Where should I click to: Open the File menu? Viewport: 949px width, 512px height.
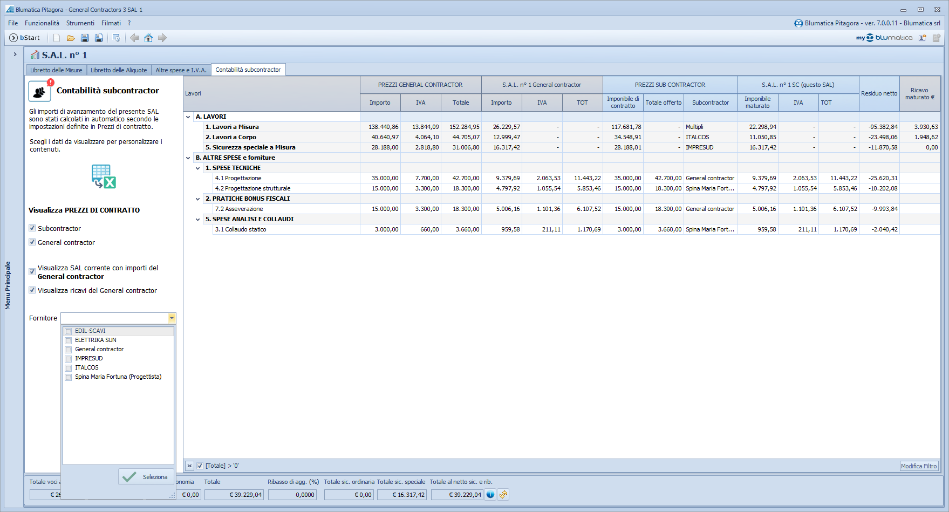pyautogui.click(x=13, y=23)
